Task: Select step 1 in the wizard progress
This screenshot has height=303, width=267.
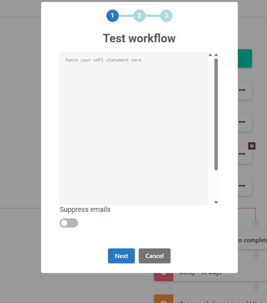Action: click(112, 16)
